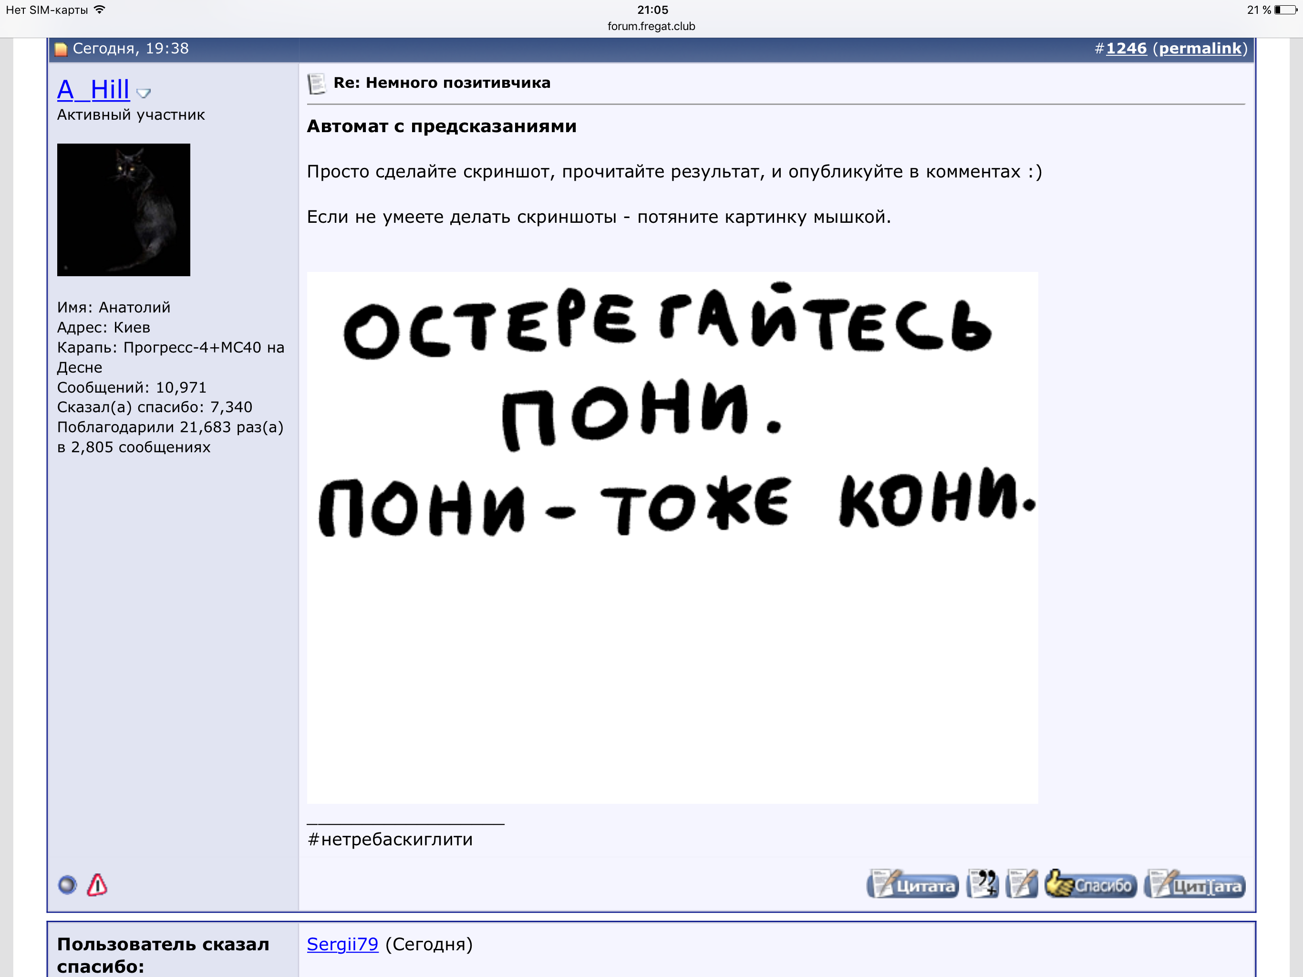This screenshot has height=977, width=1303.
Task: Click the quick reply pencil icon
Action: pyautogui.click(x=1022, y=885)
